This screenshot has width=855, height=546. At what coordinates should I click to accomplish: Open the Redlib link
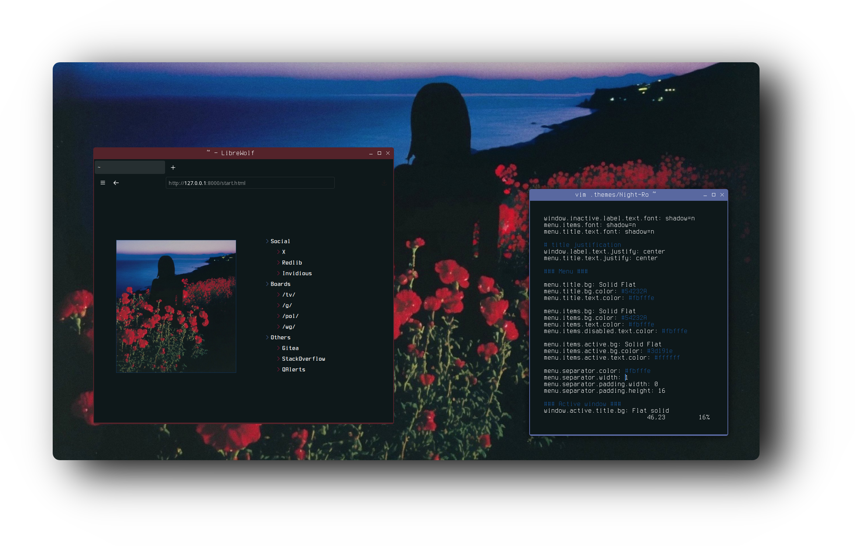292,263
